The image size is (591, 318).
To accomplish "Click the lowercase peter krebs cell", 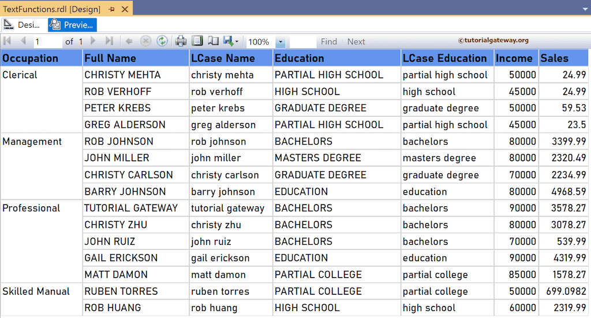I will coord(231,108).
